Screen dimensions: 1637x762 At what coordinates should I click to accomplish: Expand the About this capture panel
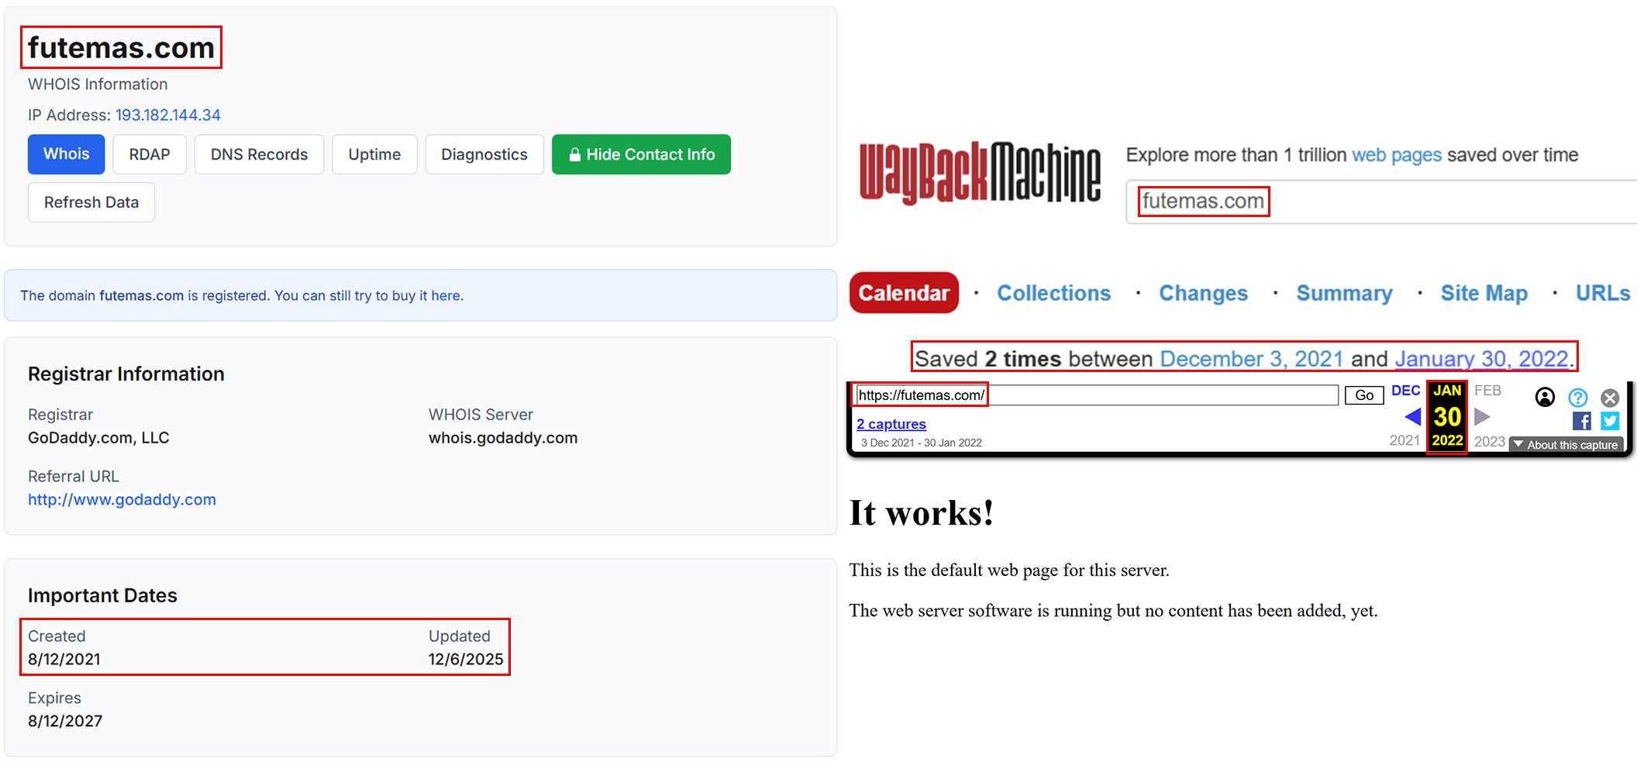(1566, 444)
